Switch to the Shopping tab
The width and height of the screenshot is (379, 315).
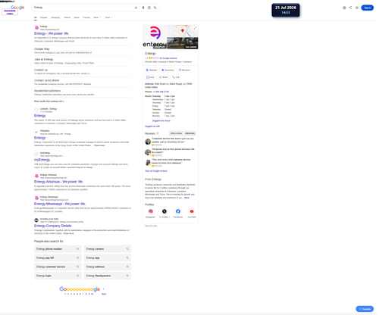click(x=55, y=17)
